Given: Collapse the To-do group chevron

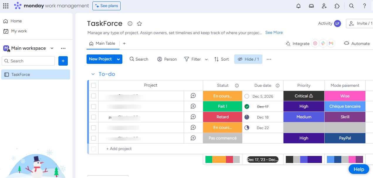Looking at the screenshot, I should [93, 74].
